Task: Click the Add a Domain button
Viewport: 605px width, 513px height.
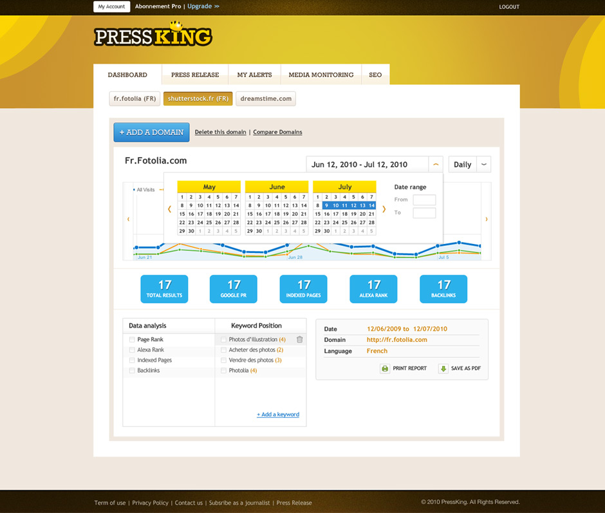Action: (x=151, y=133)
